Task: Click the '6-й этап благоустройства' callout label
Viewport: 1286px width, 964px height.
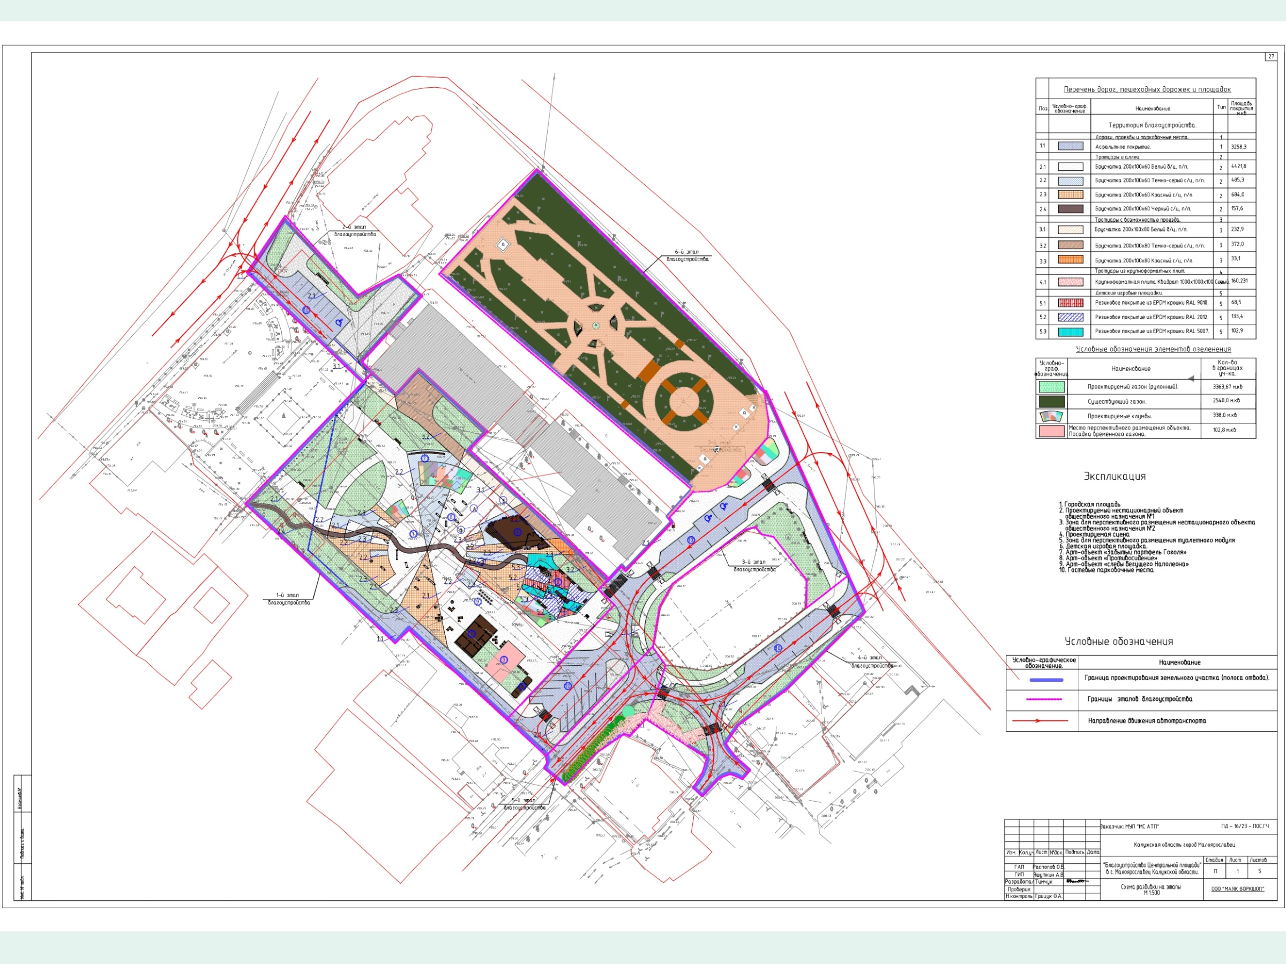Action: [687, 255]
